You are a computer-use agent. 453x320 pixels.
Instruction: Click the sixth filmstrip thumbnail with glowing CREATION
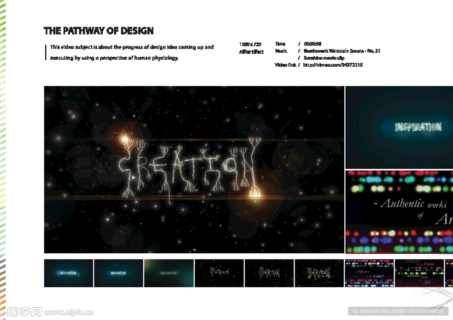click(319, 273)
